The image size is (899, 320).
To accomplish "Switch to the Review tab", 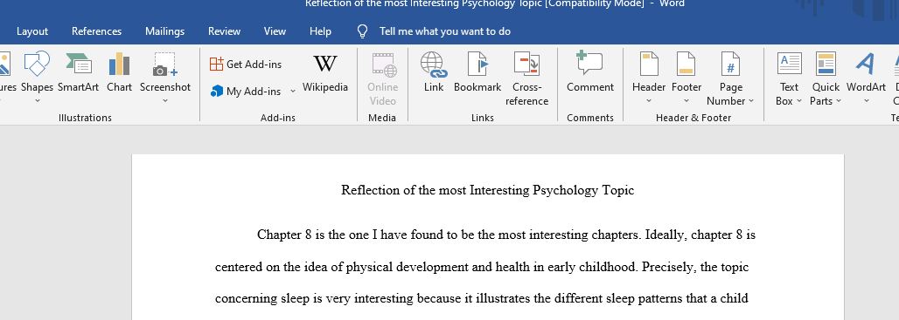I will pos(224,31).
